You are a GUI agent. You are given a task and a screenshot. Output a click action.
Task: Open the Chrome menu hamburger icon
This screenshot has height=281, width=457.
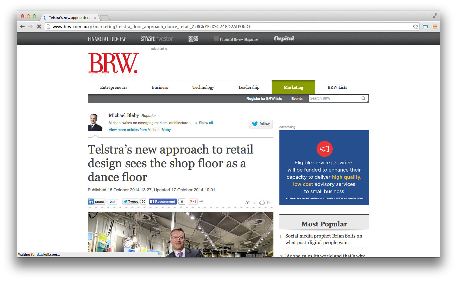[435, 26]
